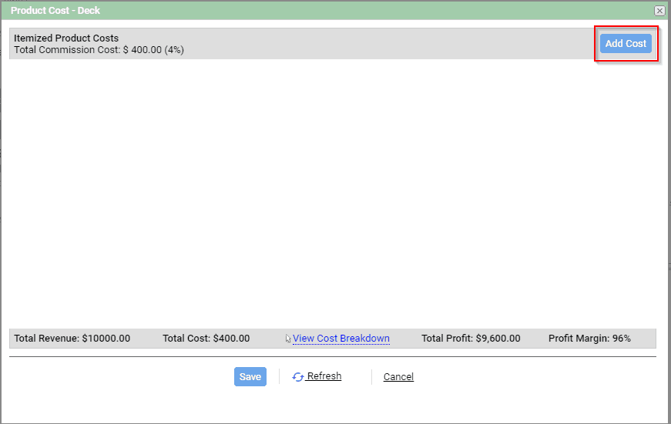Image resolution: width=671 pixels, height=424 pixels.
Task: Select Profit Margin: 96% value
Action: 589,339
